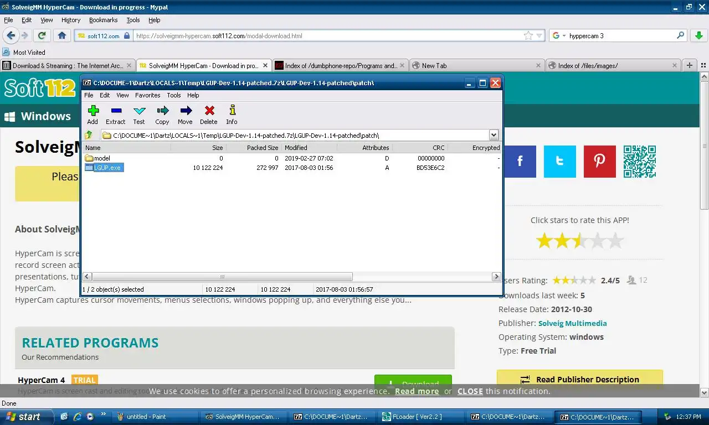Click CLOSE on the cookie notification
709x425 pixels.
click(470, 391)
